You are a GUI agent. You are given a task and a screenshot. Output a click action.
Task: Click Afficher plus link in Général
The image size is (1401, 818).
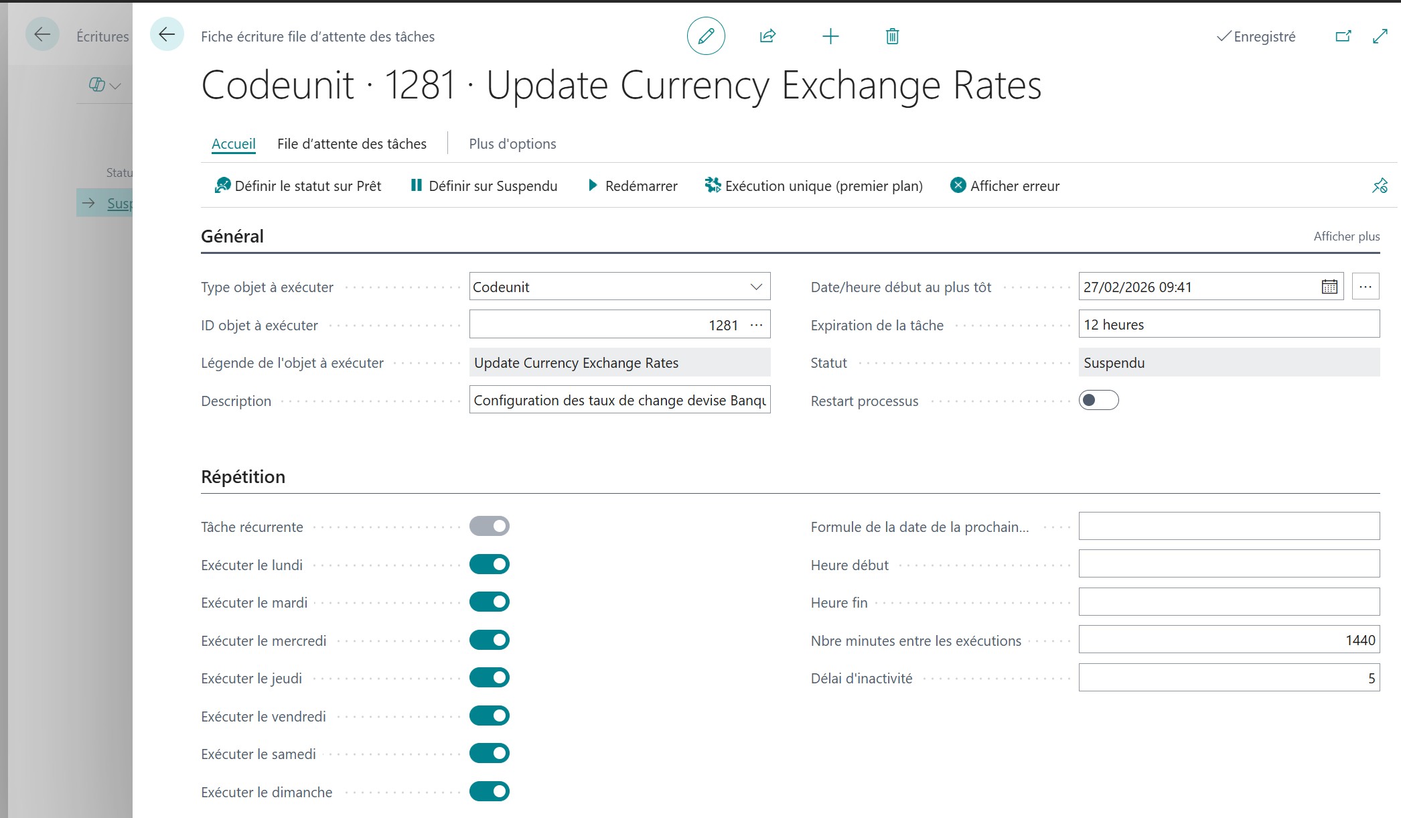[1346, 236]
